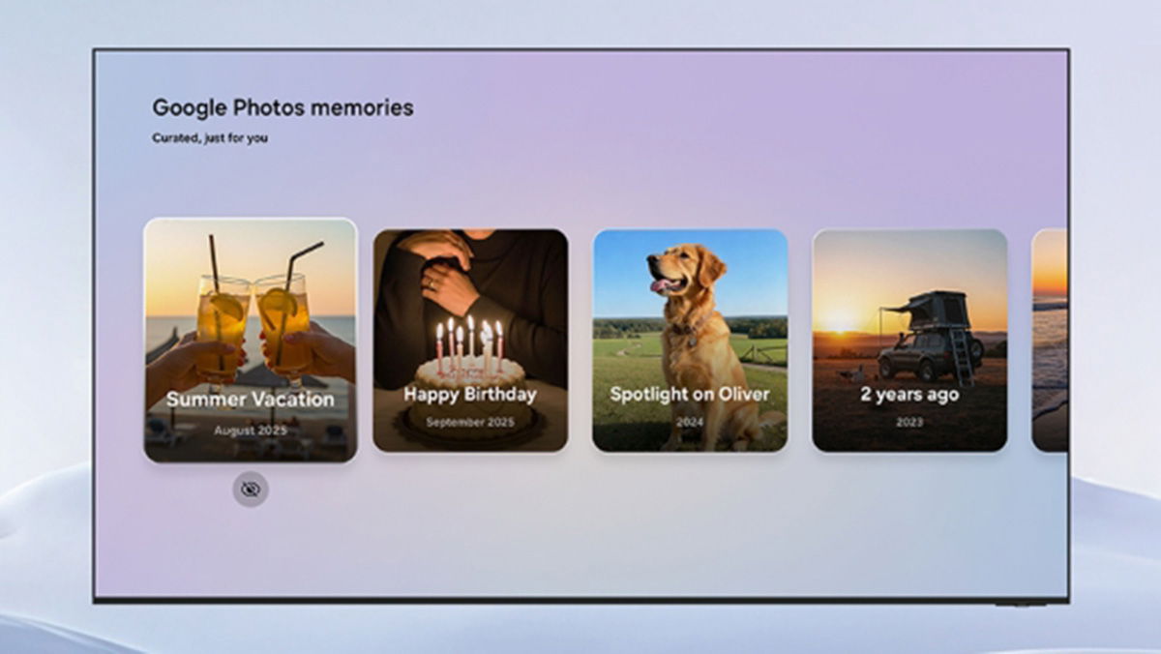The width and height of the screenshot is (1161, 654).
Task: Open the 2 years ago memory card
Action: point(909,341)
